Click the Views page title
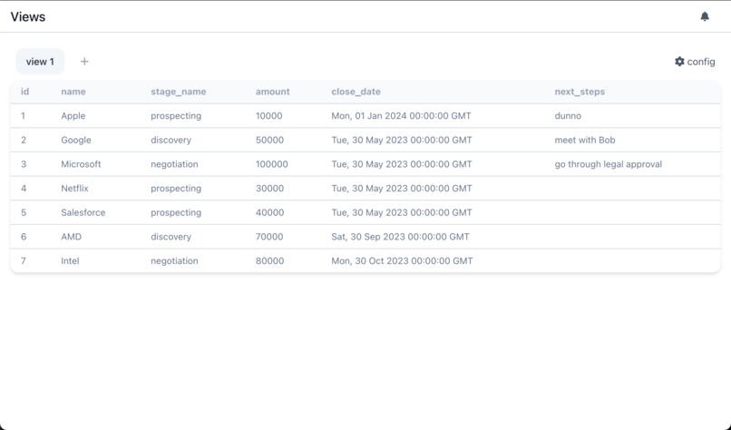This screenshot has width=731, height=430. click(28, 17)
